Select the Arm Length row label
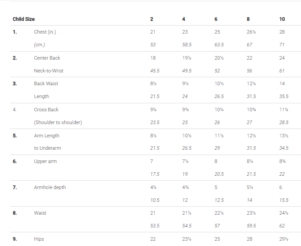Viewport: 301px width, 246px height. coord(47,136)
